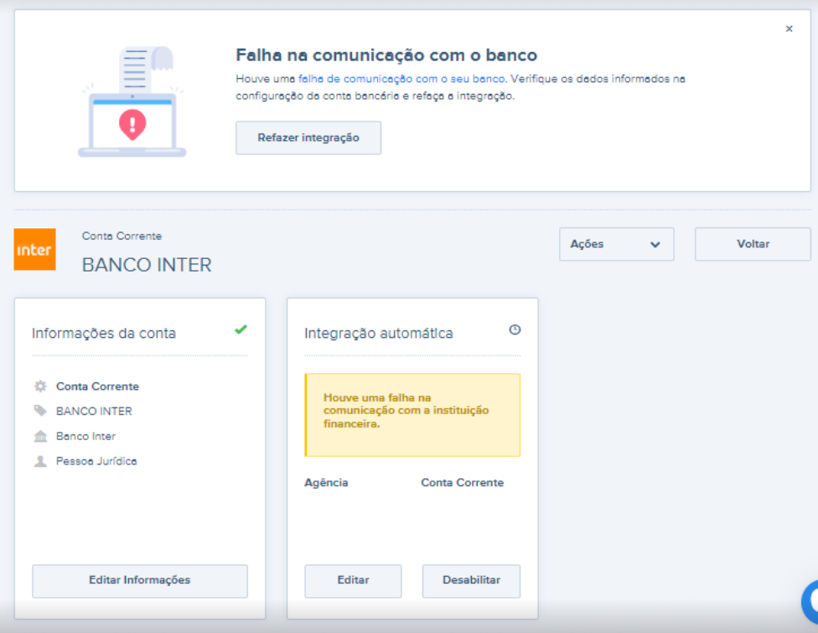The height and width of the screenshot is (633, 818).
Task: Click the green checkmark in account information
Action: point(241,330)
